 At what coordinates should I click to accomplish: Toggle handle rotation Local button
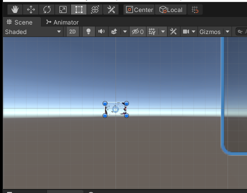(170, 10)
